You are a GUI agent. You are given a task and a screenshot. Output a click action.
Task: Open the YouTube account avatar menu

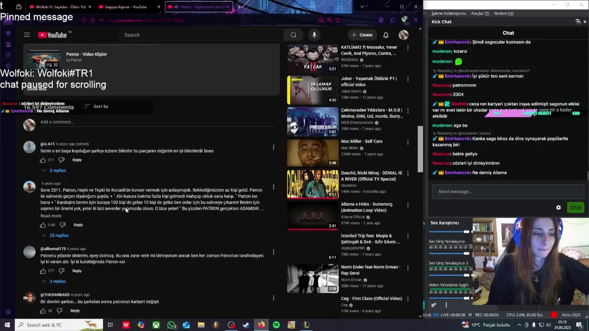[404, 35]
